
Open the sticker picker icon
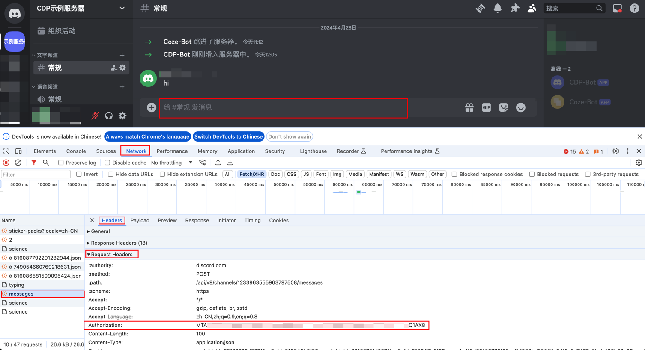point(504,107)
